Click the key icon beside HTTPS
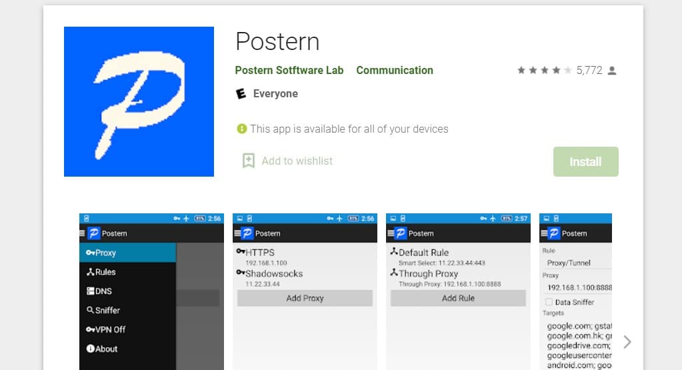Viewport: 682px width, 370px height. point(241,251)
